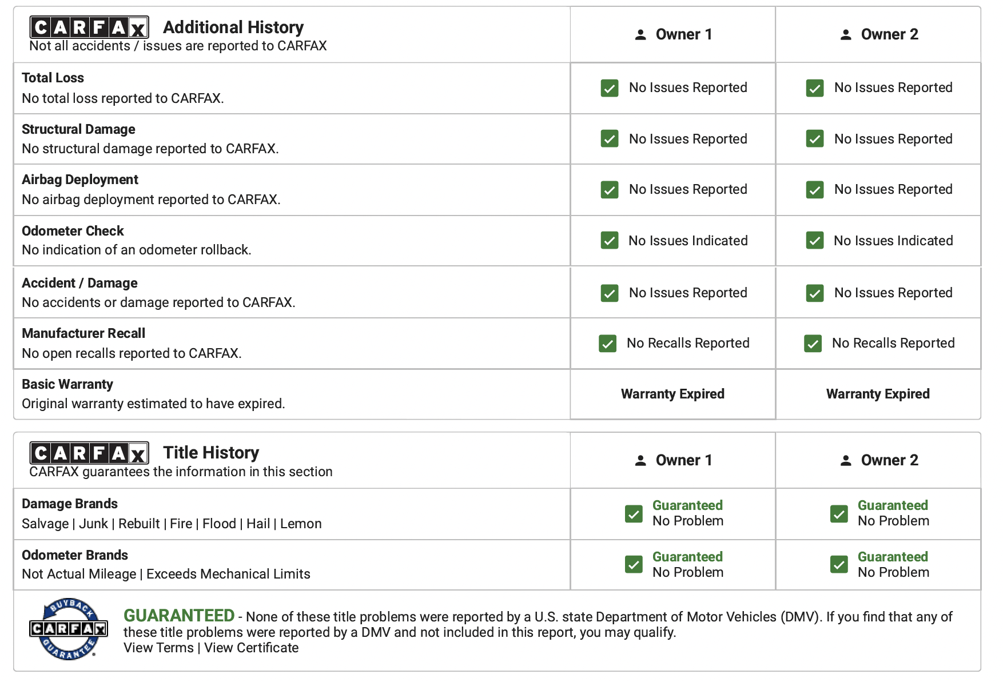Click 'Not Actual Mileage | Exceeds Mechanical Limits' text

click(166, 574)
